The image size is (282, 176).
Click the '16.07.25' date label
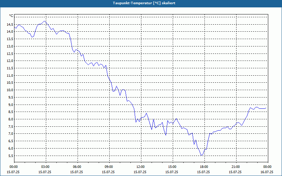tap(267, 172)
